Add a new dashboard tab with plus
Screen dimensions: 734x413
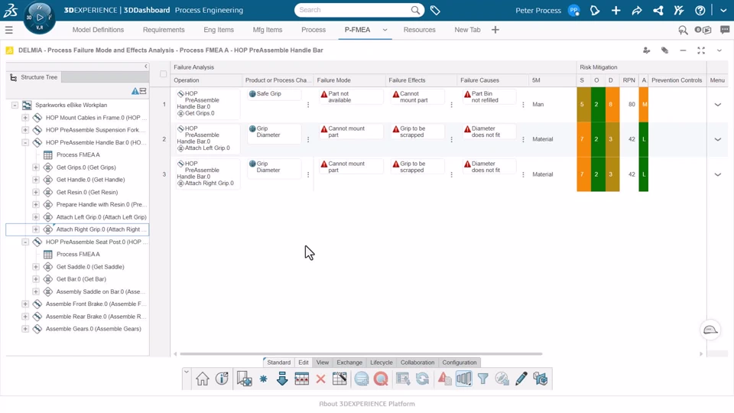(x=495, y=30)
